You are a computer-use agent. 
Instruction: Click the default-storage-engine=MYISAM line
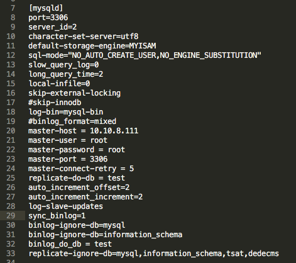point(92,46)
